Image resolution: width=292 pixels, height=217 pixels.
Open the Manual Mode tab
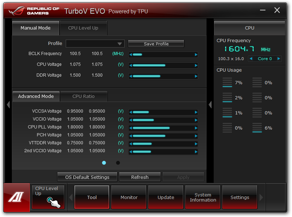[36, 28]
